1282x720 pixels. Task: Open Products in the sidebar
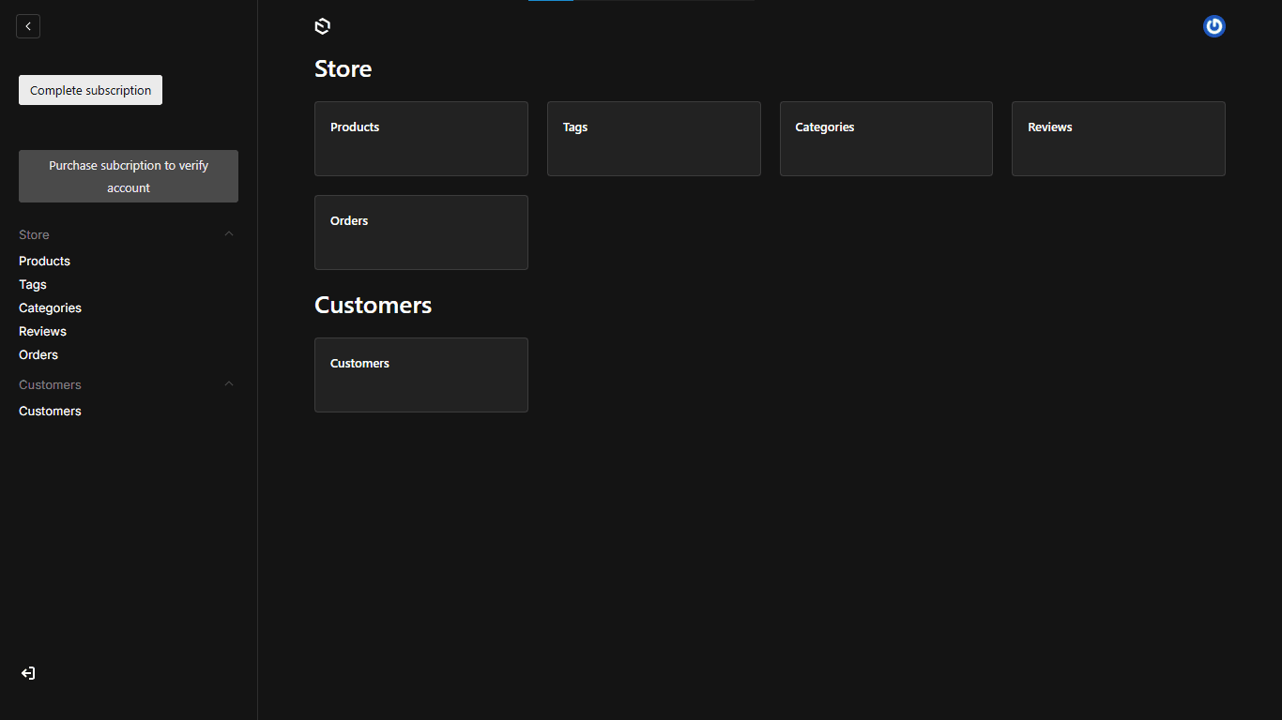[x=44, y=261]
